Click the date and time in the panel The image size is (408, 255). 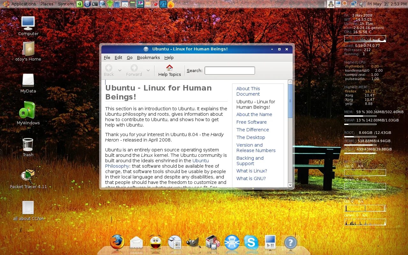pyautogui.click(x=387, y=4)
